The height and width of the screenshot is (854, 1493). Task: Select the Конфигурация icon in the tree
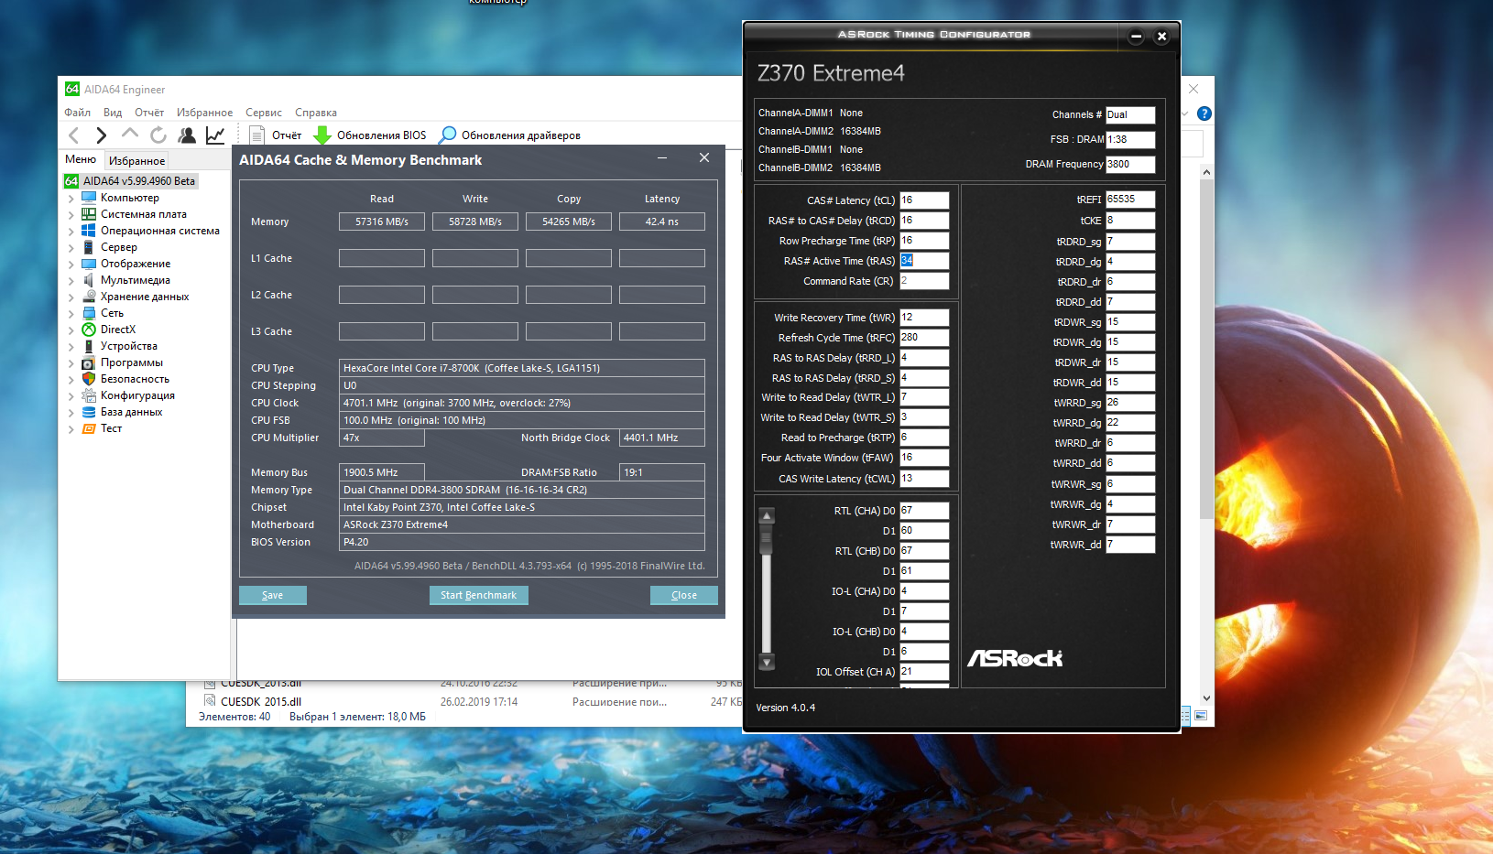pyautogui.click(x=89, y=395)
